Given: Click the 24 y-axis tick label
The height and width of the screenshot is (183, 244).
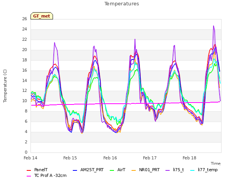Looking at the screenshot, I should click(x=24, y=29).
